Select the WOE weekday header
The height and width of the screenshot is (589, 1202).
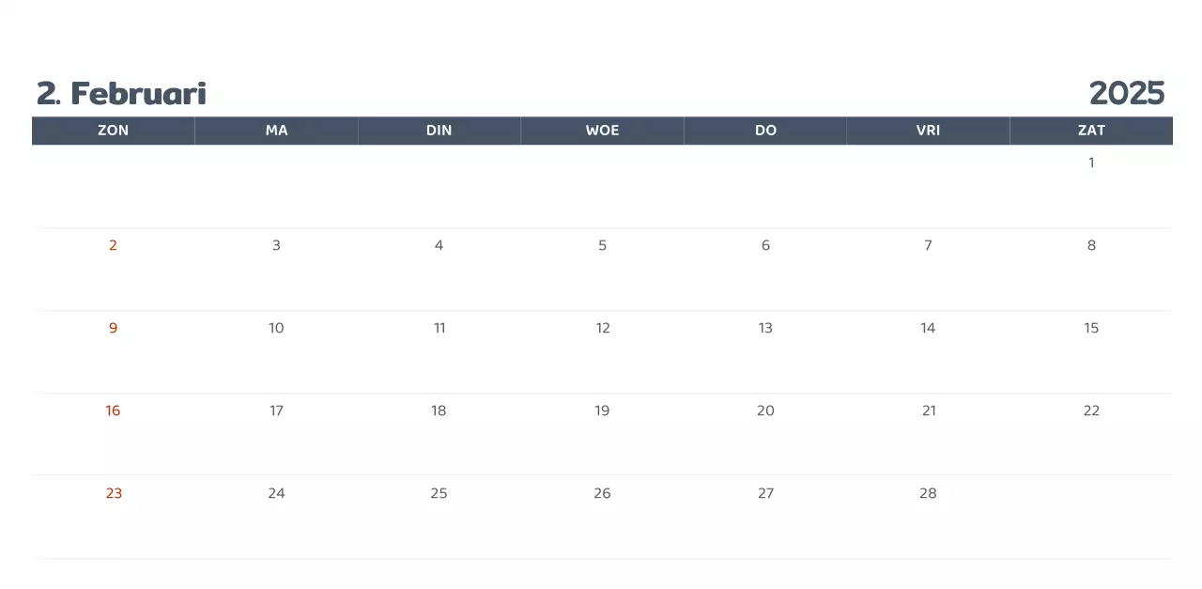pyautogui.click(x=602, y=131)
